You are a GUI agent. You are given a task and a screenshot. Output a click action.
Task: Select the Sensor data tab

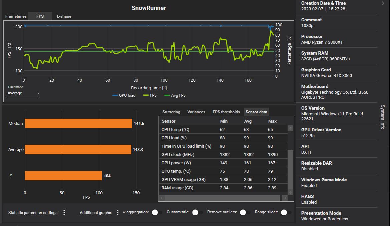coord(257,112)
